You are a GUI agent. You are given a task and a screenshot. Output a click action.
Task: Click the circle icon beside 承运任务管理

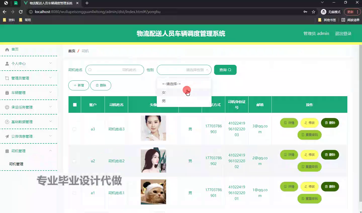[7, 107]
